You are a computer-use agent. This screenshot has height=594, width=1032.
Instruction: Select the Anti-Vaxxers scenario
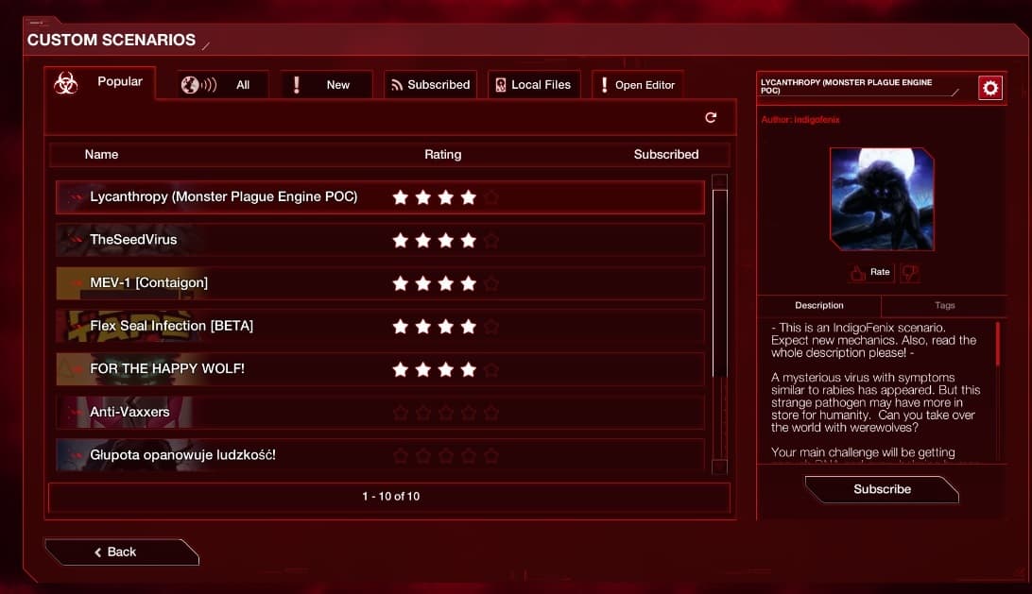coord(380,413)
